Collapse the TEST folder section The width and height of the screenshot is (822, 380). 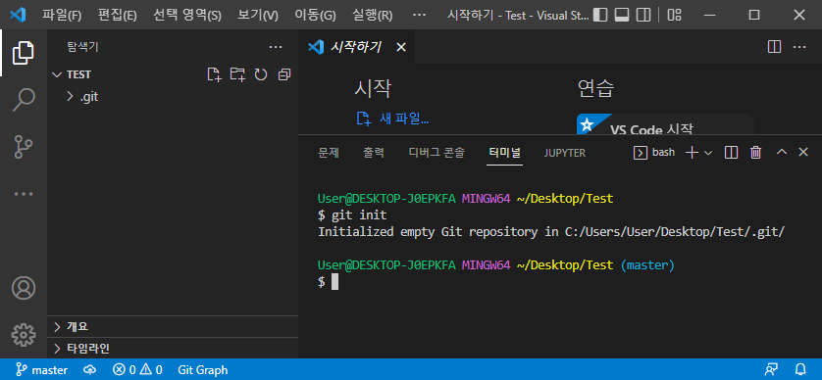click(173, 74)
